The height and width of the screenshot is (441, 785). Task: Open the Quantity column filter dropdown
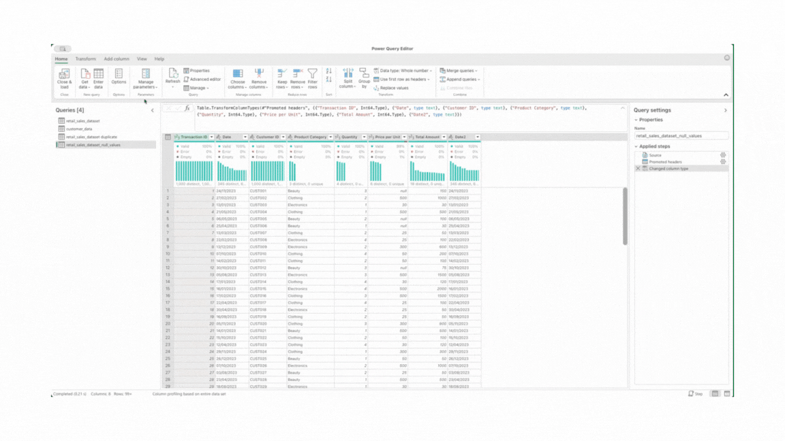click(364, 137)
